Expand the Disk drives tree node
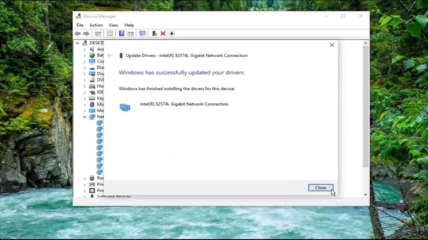This screenshot has height=240, width=428. tap(85, 68)
